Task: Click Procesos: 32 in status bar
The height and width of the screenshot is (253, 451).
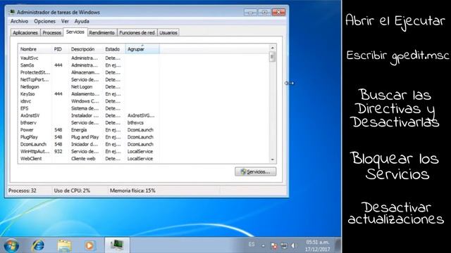Action: [x=22, y=190]
